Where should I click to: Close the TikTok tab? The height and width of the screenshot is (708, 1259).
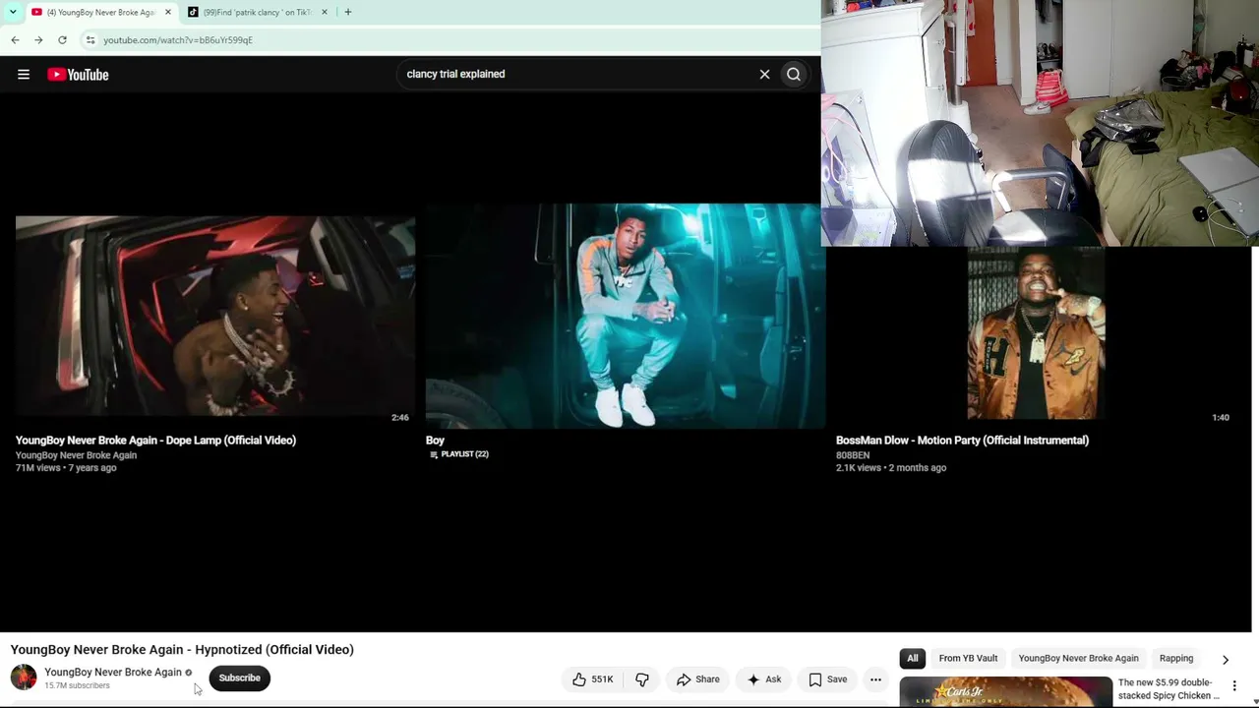pyautogui.click(x=325, y=12)
